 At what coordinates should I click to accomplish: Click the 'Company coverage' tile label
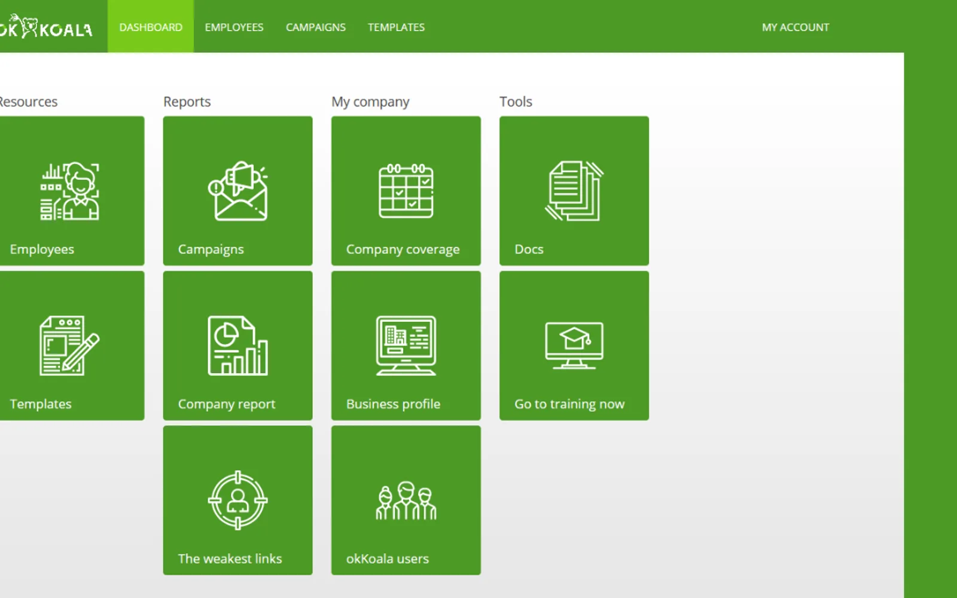[403, 249]
